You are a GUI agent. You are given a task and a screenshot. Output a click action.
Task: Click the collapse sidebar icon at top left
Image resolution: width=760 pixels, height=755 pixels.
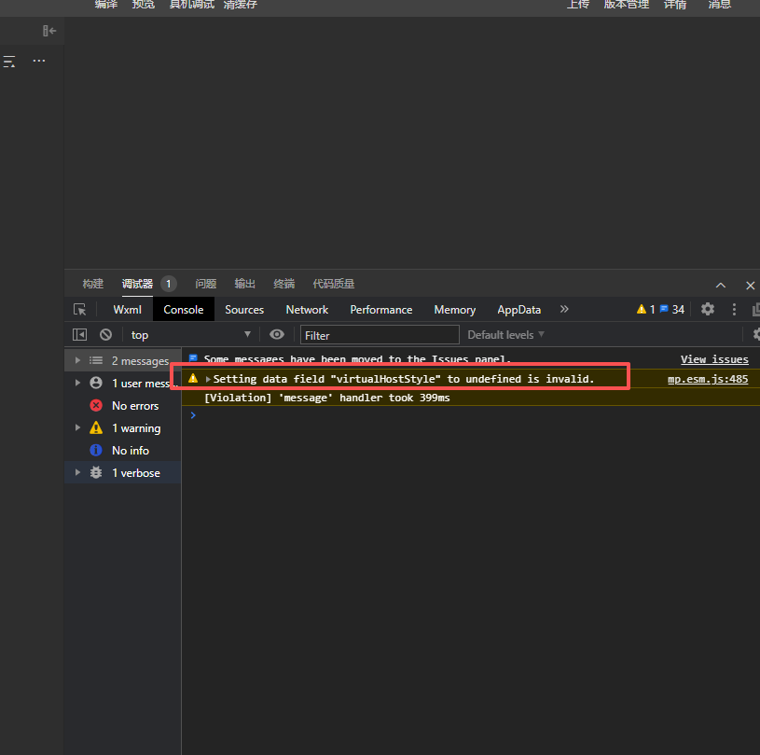tap(49, 31)
